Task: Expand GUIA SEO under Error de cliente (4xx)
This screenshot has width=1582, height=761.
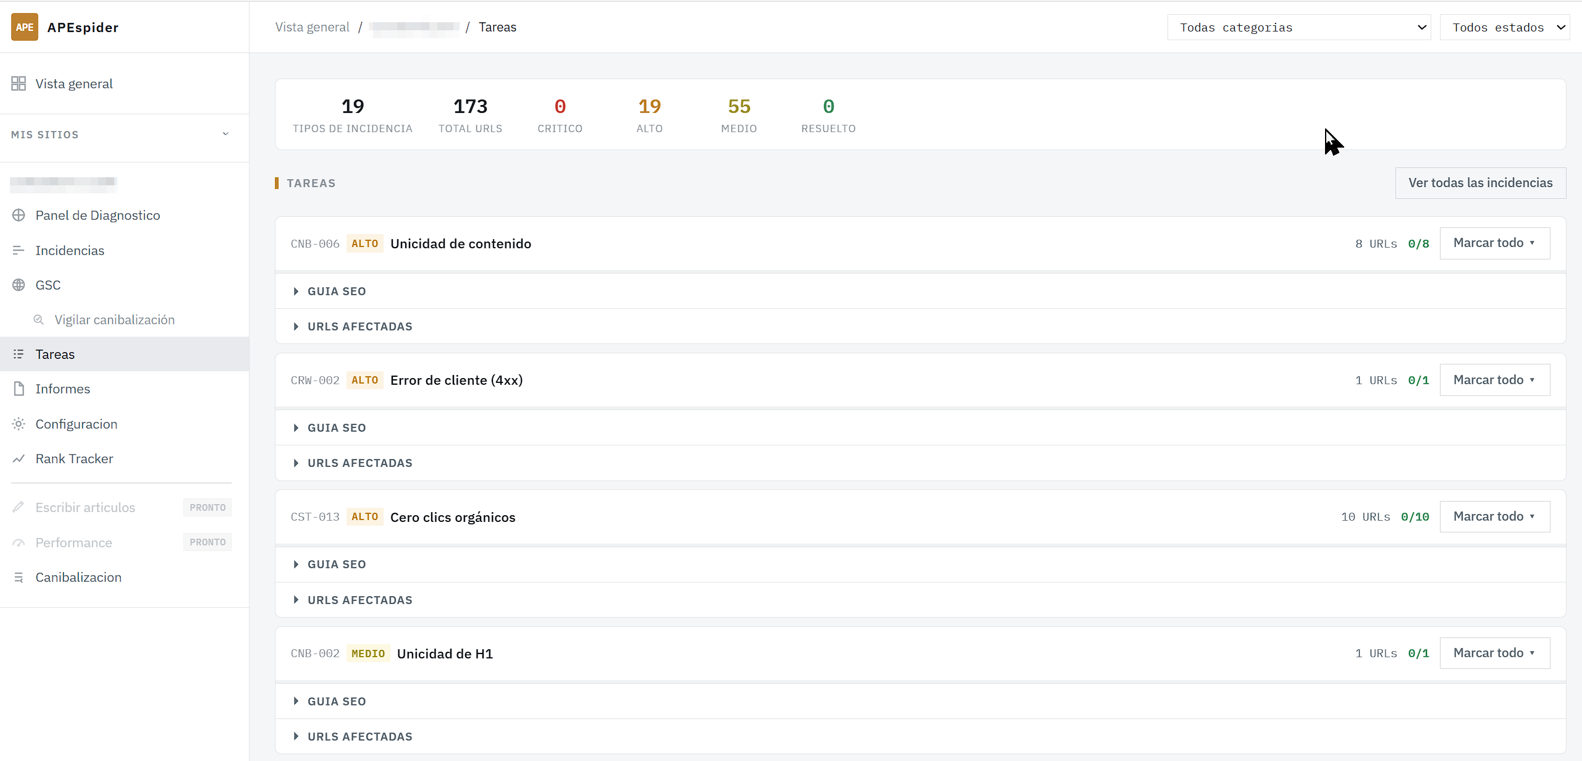Action: point(920,427)
